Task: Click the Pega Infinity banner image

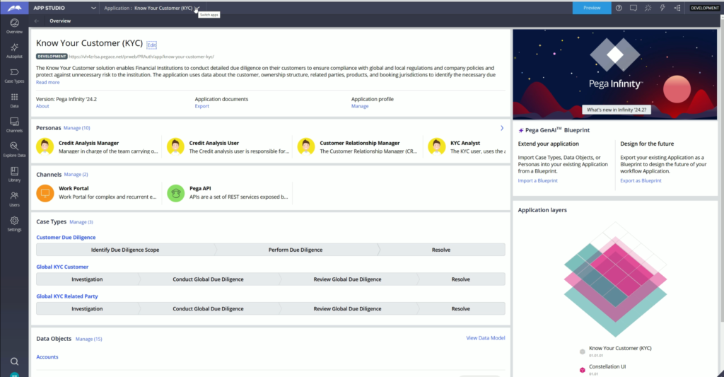Action: point(614,74)
